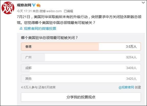Open the @观察者网 creator link
This screenshot has width=147, height=106.
126,87
